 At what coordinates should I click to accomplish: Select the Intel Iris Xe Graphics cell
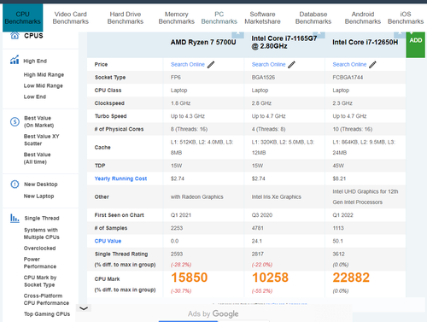point(276,197)
